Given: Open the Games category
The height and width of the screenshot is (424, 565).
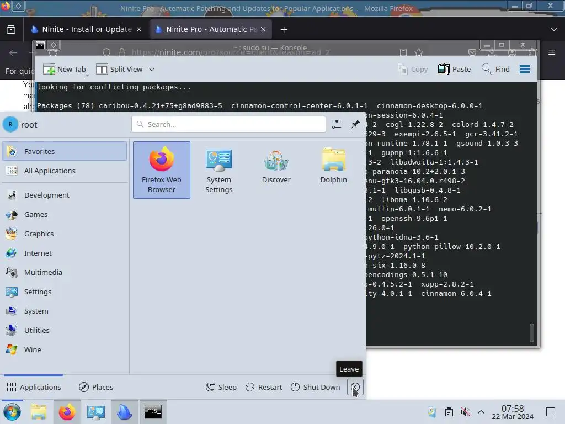Looking at the screenshot, I should point(65,215).
